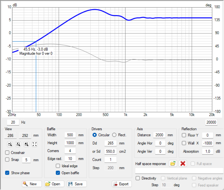Click the Baffle Width field
224x190 pixels.
[70, 135]
